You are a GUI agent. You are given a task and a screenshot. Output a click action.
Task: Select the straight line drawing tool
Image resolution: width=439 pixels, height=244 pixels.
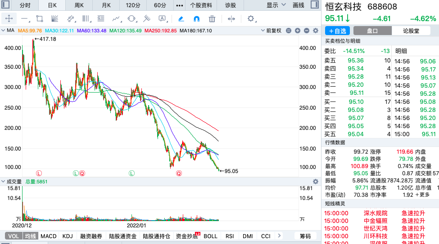click(25, 19)
